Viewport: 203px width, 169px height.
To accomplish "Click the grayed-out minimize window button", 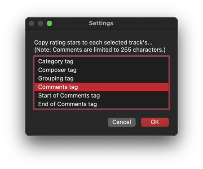I will click(40, 23).
